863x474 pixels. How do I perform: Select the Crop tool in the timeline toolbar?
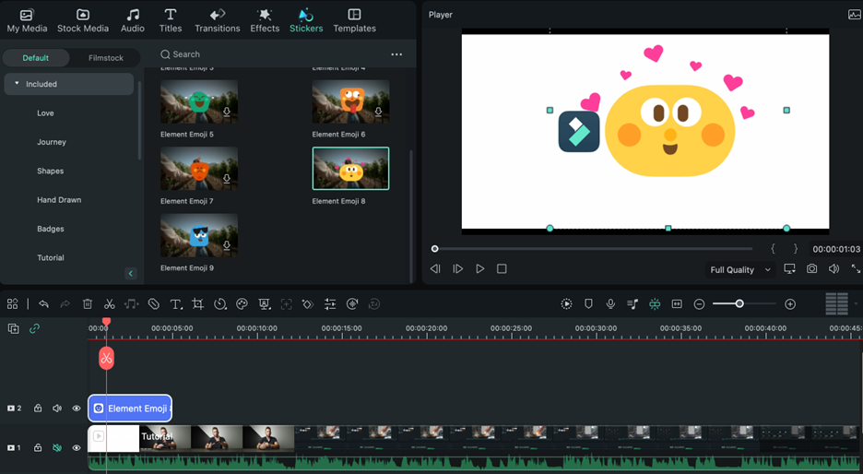(x=198, y=304)
